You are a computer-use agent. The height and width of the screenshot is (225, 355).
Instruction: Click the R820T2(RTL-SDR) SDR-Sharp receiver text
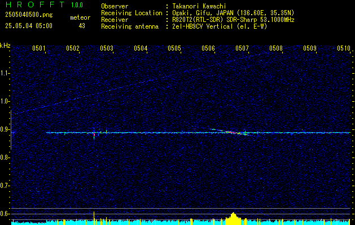click(233, 20)
